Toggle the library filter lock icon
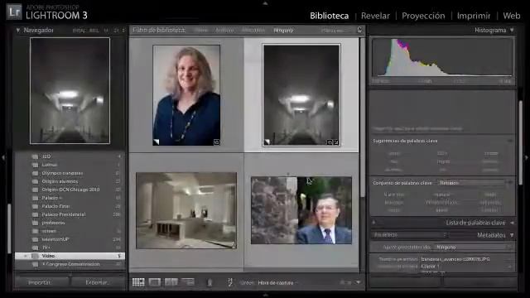 click(x=359, y=30)
